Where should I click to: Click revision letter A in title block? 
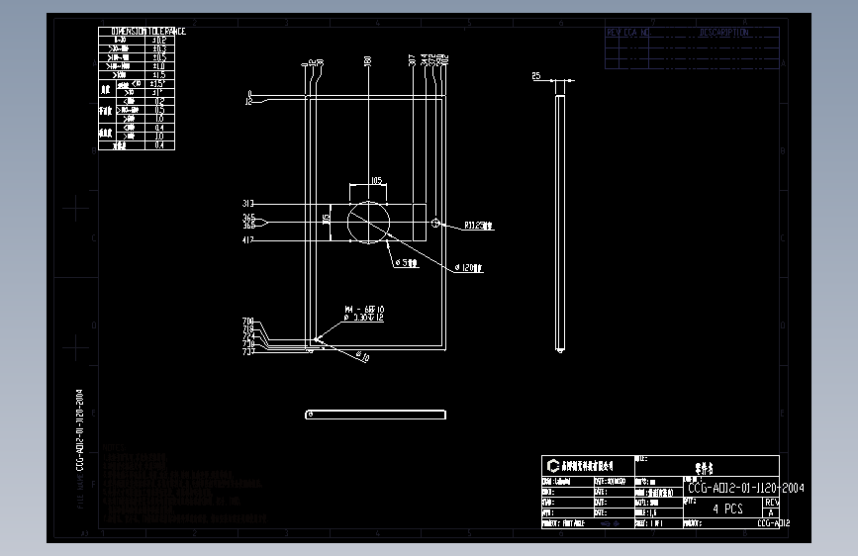[x=771, y=513]
